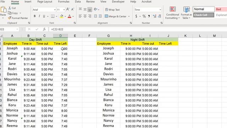The image size is (227, 128).
Task: Center text horizontally
Action: point(85,16)
